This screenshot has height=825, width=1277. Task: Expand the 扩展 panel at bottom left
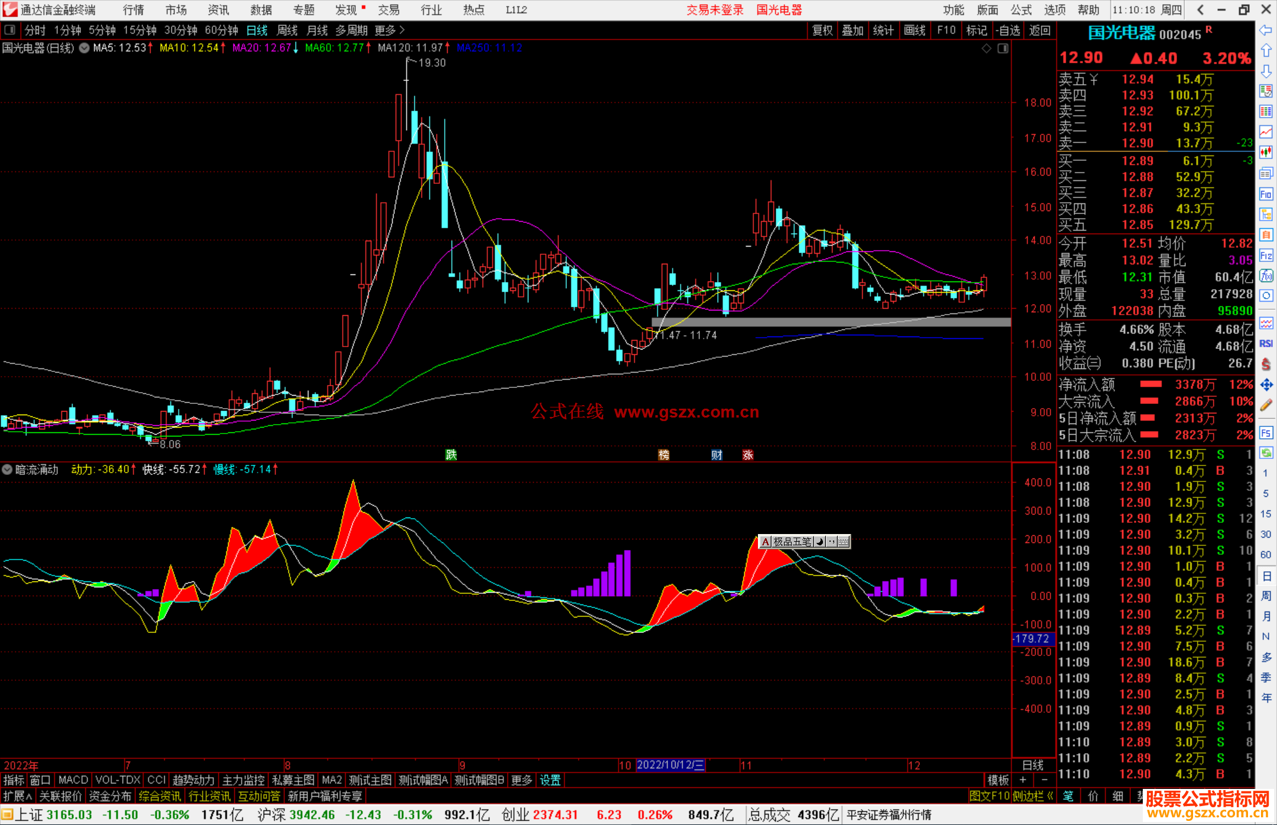point(17,796)
